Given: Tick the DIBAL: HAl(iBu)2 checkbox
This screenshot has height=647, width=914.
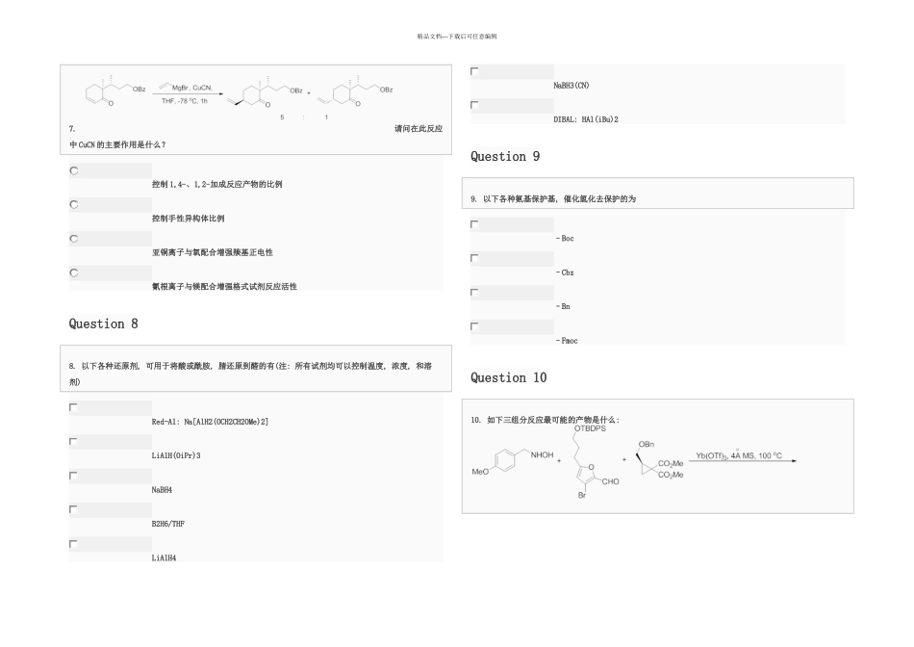Looking at the screenshot, I should [474, 105].
